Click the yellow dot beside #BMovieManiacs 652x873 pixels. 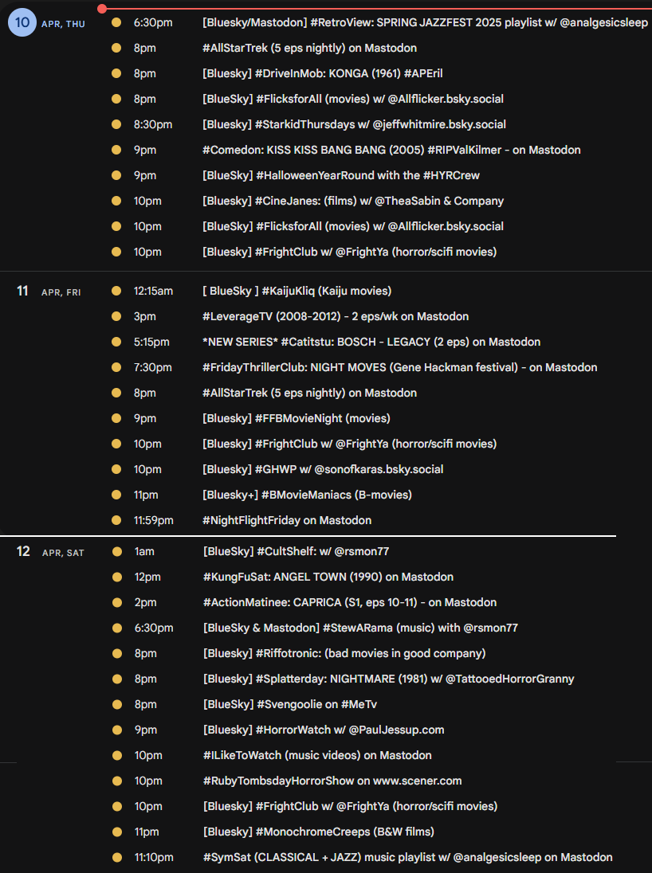pos(116,495)
